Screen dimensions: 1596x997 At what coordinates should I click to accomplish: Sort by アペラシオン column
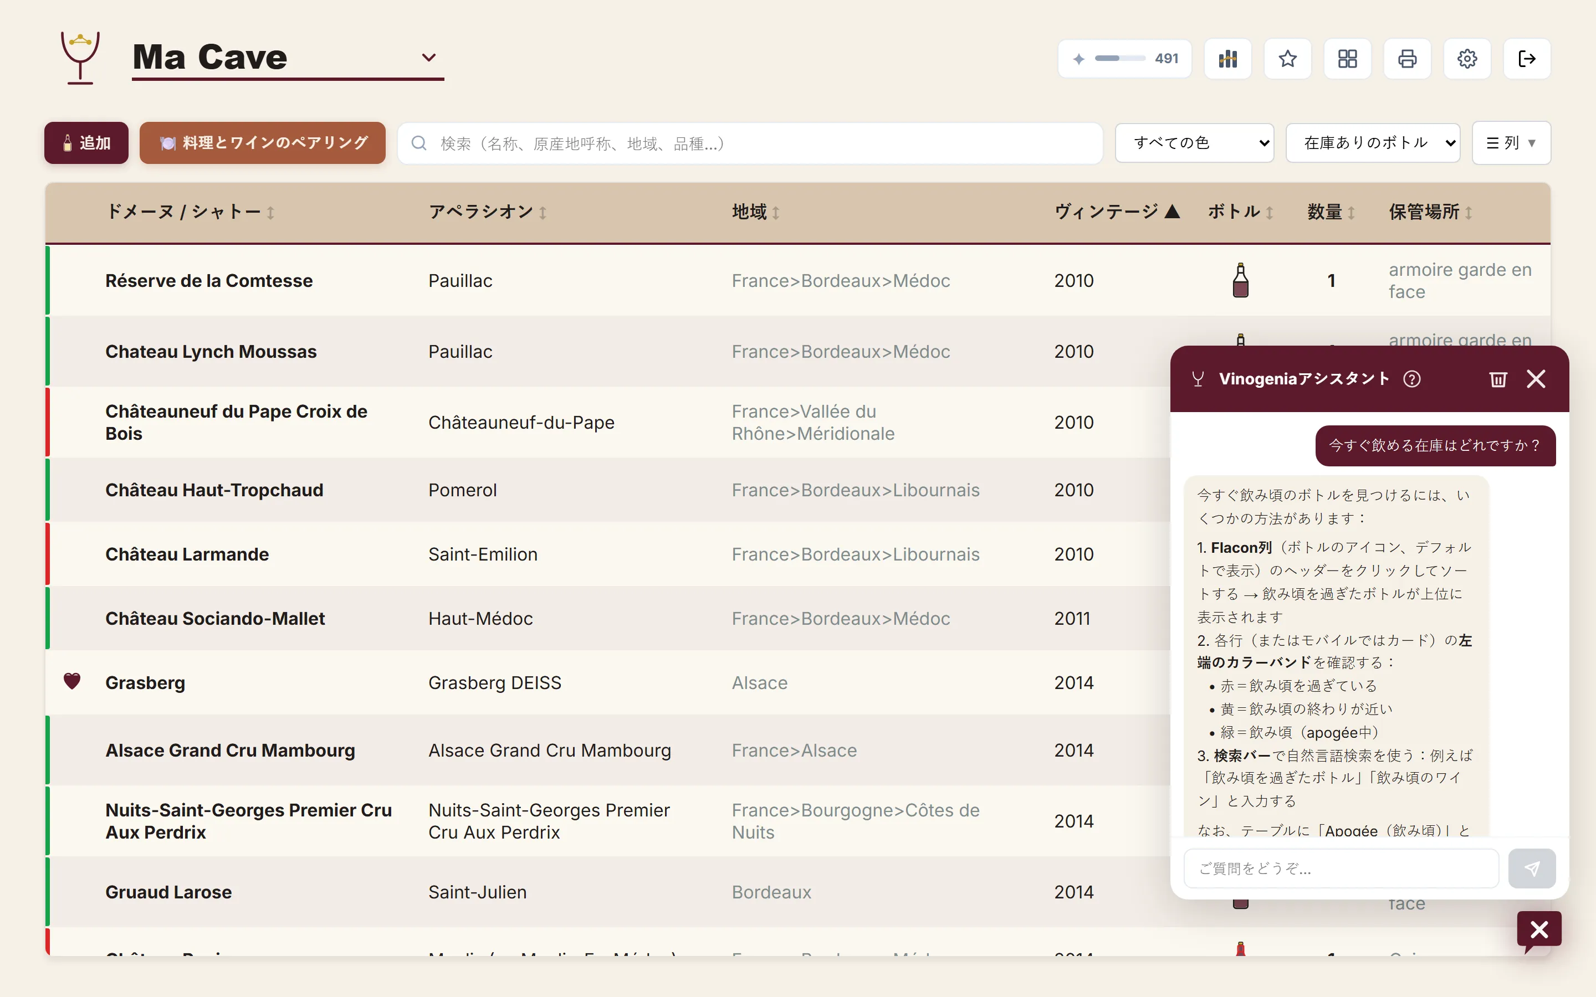(x=487, y=212)
